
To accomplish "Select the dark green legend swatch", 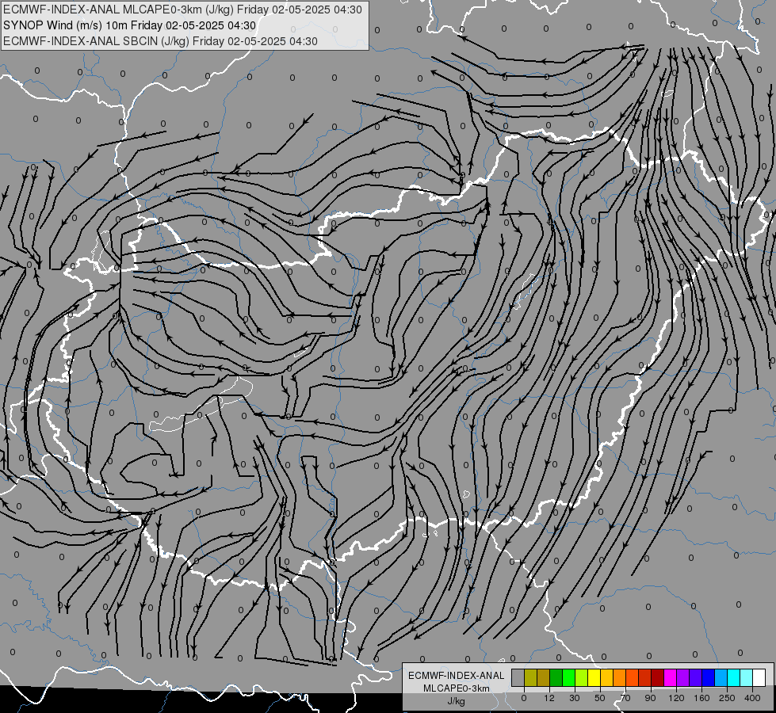I will [x=556, y=677].
